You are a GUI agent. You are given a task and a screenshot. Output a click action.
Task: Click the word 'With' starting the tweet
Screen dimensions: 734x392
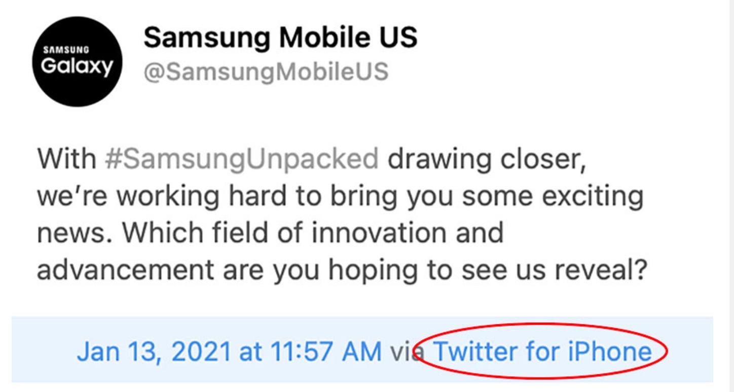coord(65,160)
